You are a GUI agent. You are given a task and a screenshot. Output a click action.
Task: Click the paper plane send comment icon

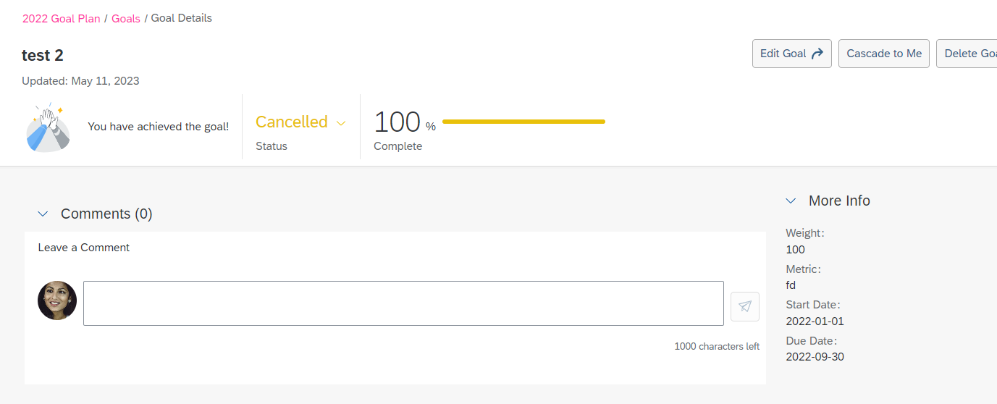point(745,306)
